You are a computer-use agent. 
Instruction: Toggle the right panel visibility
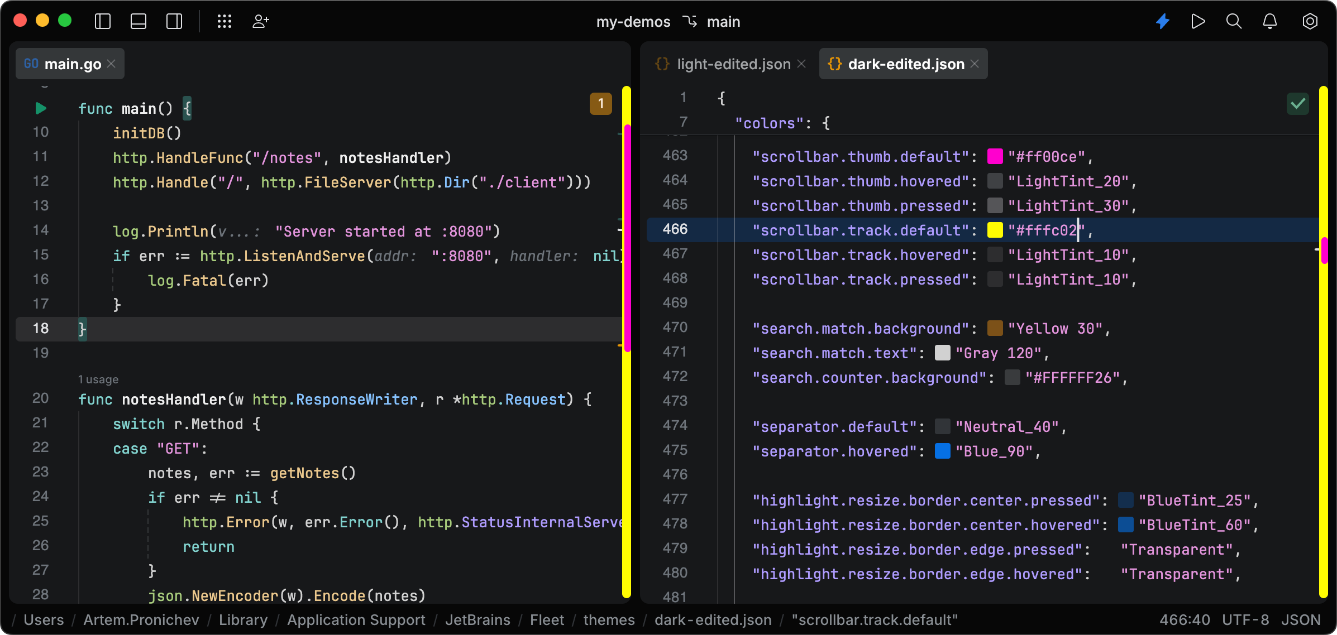point(174,21)
